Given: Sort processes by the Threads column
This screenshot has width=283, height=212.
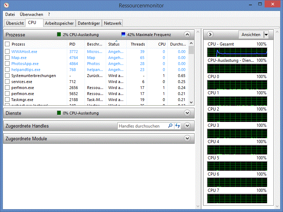Looking at the screenshot, I should (138, 44).
